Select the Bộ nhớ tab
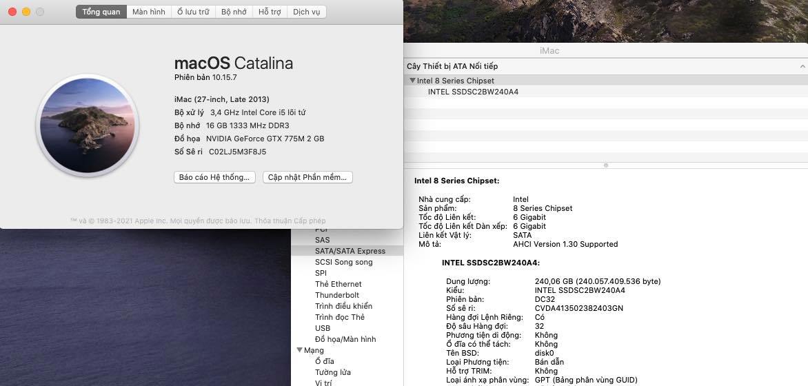 [234, 12]
